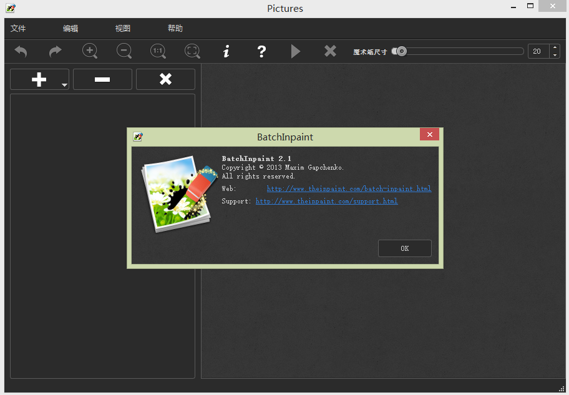The width and height of the screenshot is (569, 395).
Task: Click the cancel X toolbar icon
Action: click(330, 51)
